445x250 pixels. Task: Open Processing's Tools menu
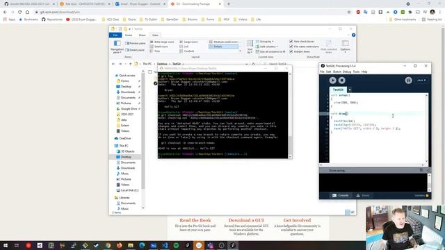point(356,72)
